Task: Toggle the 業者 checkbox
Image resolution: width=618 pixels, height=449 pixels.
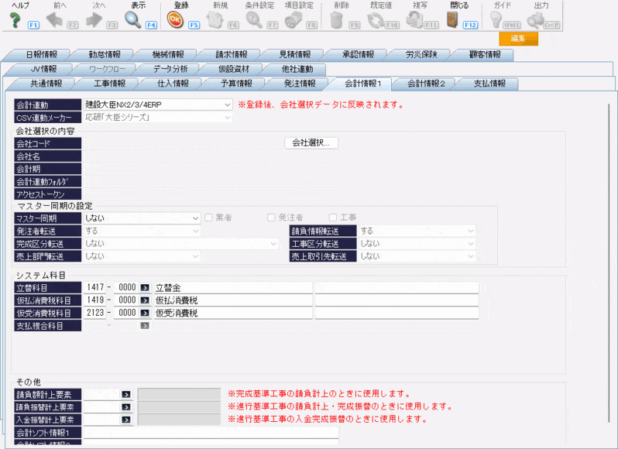Action: pyautogui.click(x=209, y=218)
